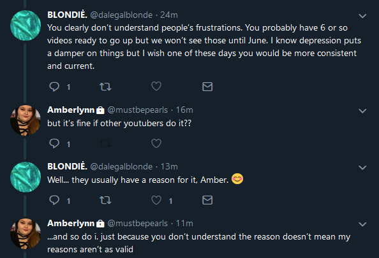Open options chevron on BLONDIE's 24m tweet
Viewport: 379px width, 258px height.
[362, 16]
